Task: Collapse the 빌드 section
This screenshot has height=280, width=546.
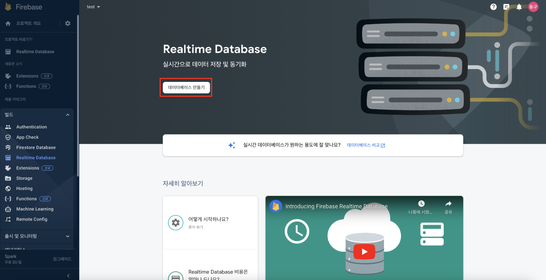Action: tap(68, 114)
